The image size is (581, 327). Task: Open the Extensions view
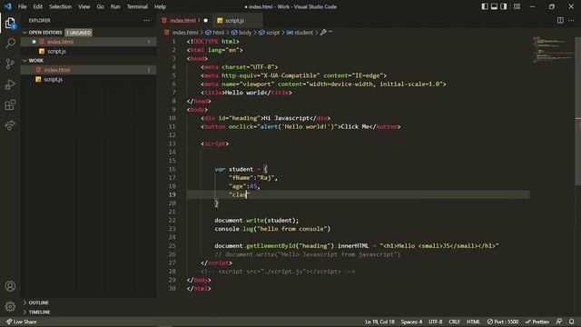pos(10,105)
